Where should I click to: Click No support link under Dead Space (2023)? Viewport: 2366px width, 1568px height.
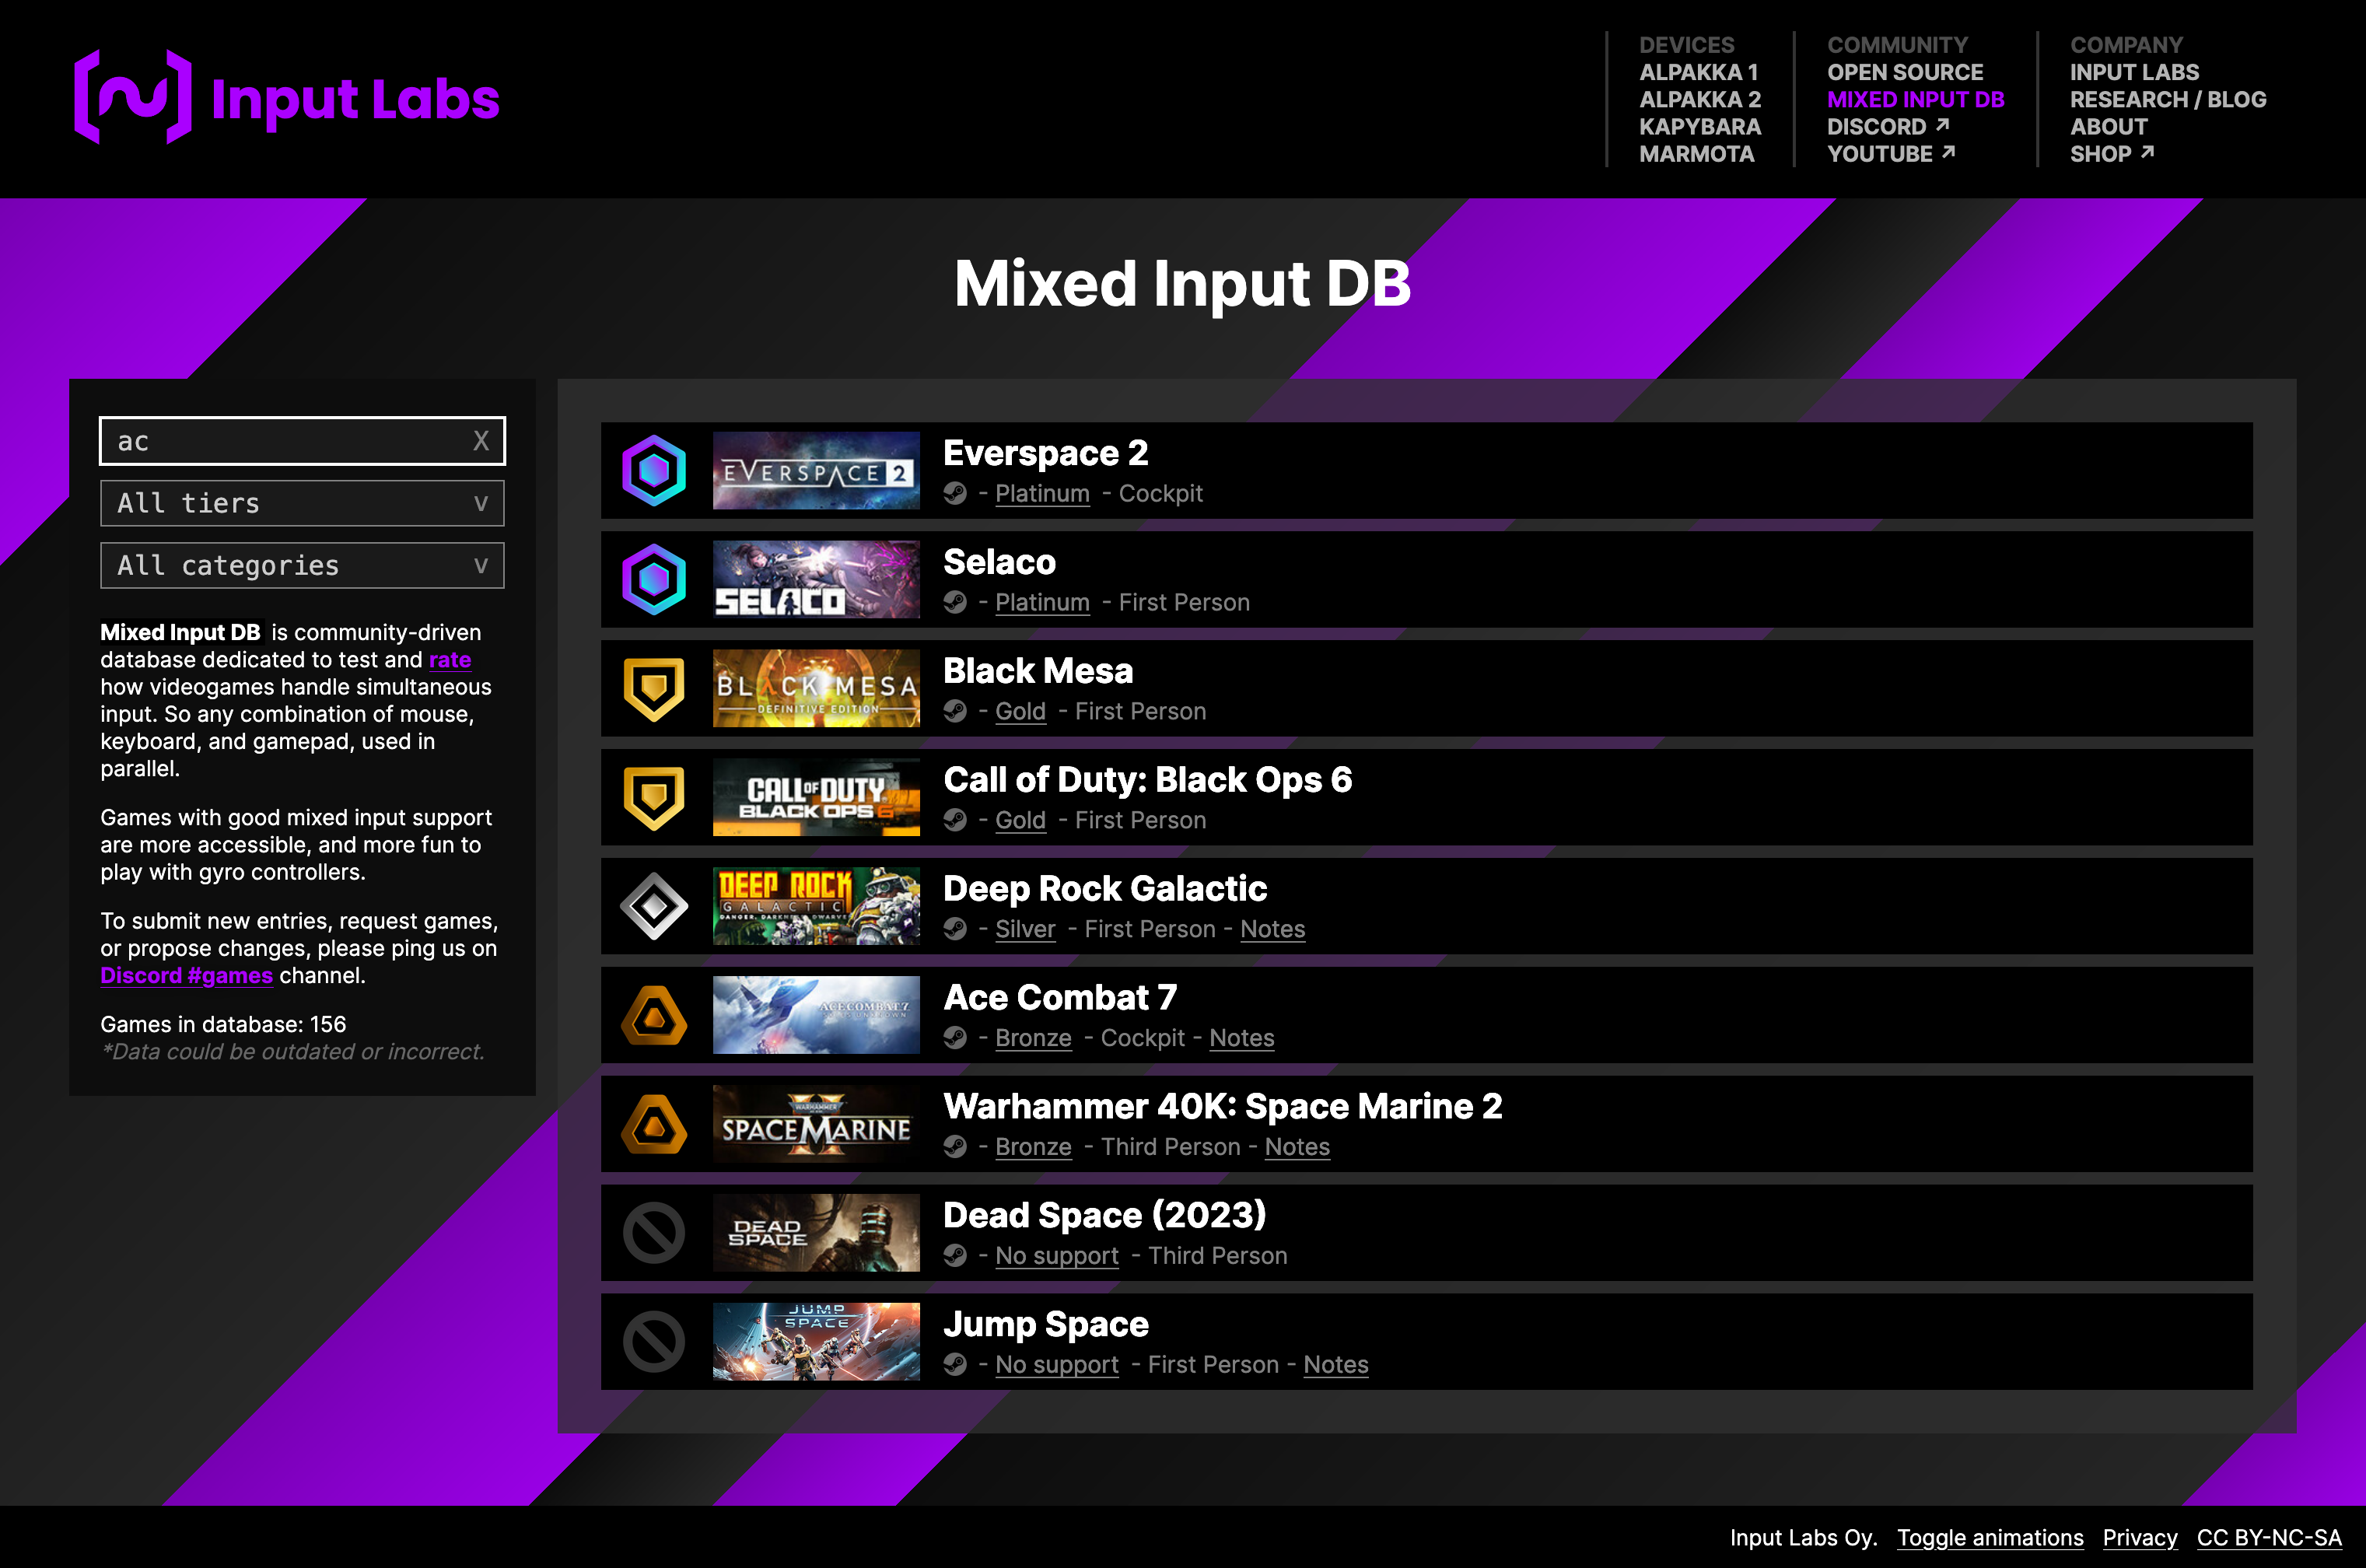pos(1057,1257)
